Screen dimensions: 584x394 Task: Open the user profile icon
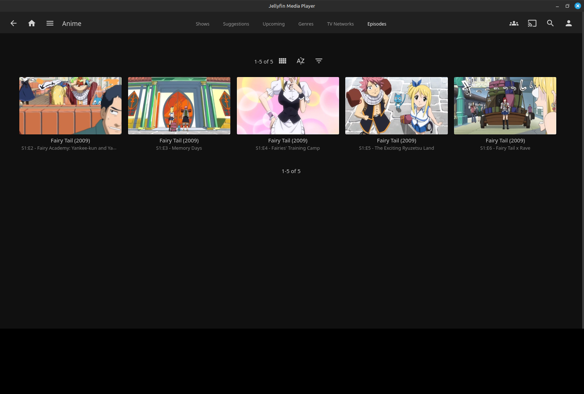(569, 23)
